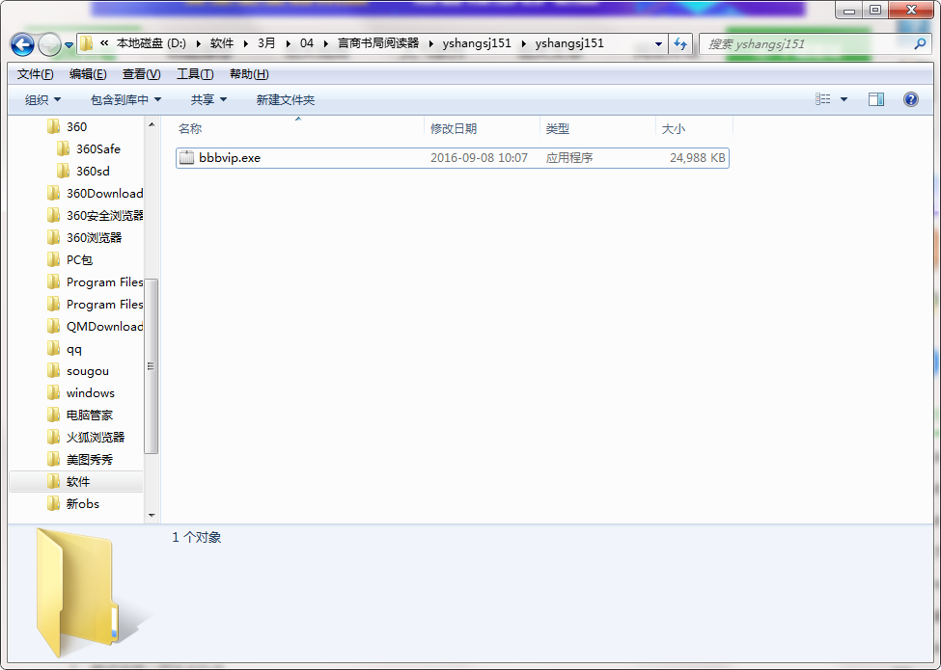The height and width of the screenshot is (670, 941).
Task: Sort by the 名称 column header
Action: point(299,129)
